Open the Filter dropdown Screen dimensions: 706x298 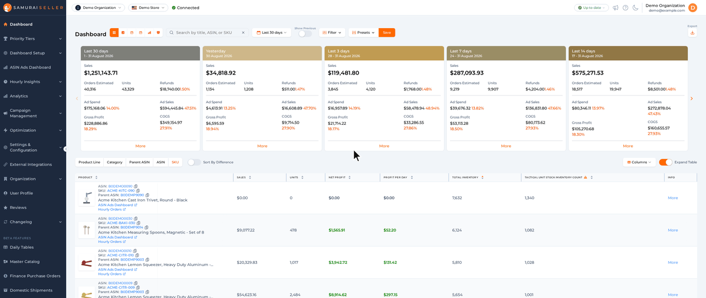coord(332,33)
